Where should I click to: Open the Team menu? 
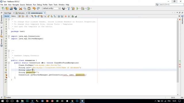[x=51, y=5]
